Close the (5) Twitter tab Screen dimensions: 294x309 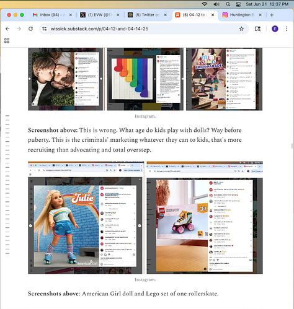[165, 15]
